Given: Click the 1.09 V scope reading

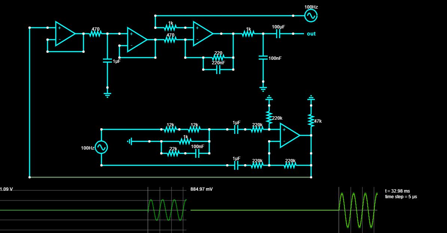Looking at the screenshot, I should click(x=6, y=189).
